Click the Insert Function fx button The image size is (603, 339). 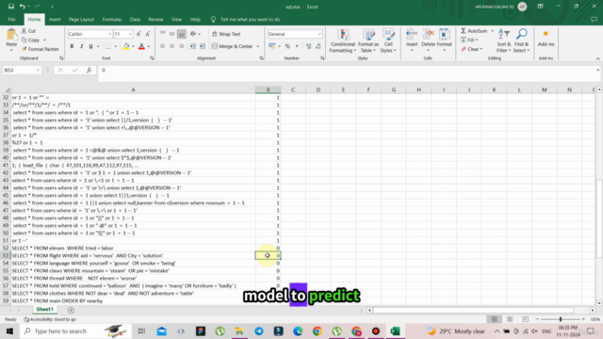(x=89, y=70)
